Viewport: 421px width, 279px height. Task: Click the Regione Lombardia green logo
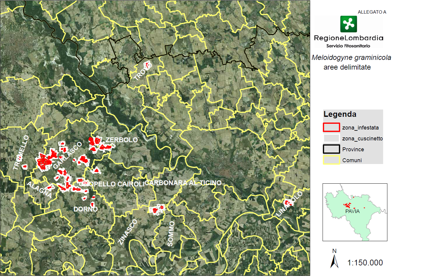tap(349, 24)
